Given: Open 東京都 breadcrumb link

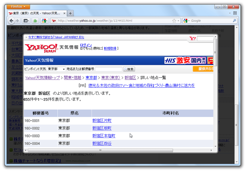Looking at the screenshot, I should pyautogui.click(x=91, y=78).
